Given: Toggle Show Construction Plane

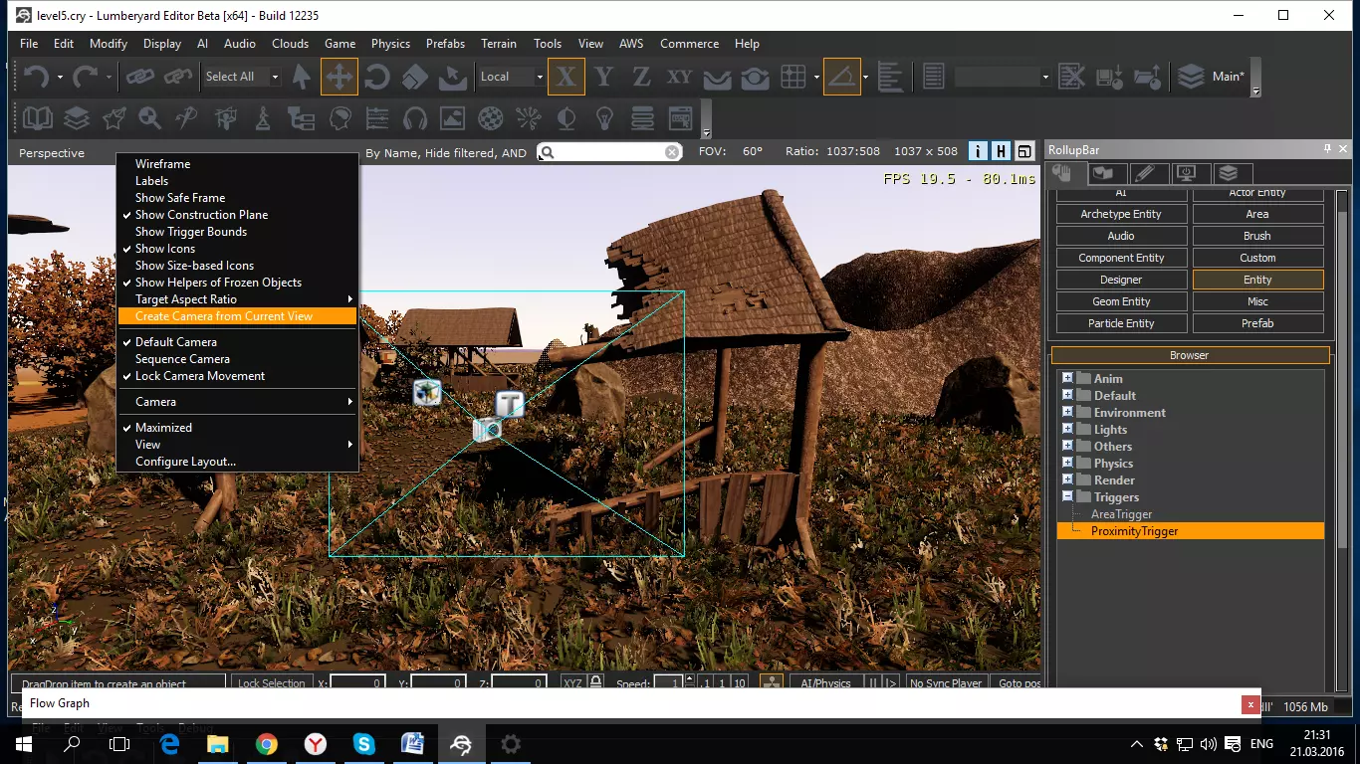Looking at the screenshot, I should [x=201, y=215].
